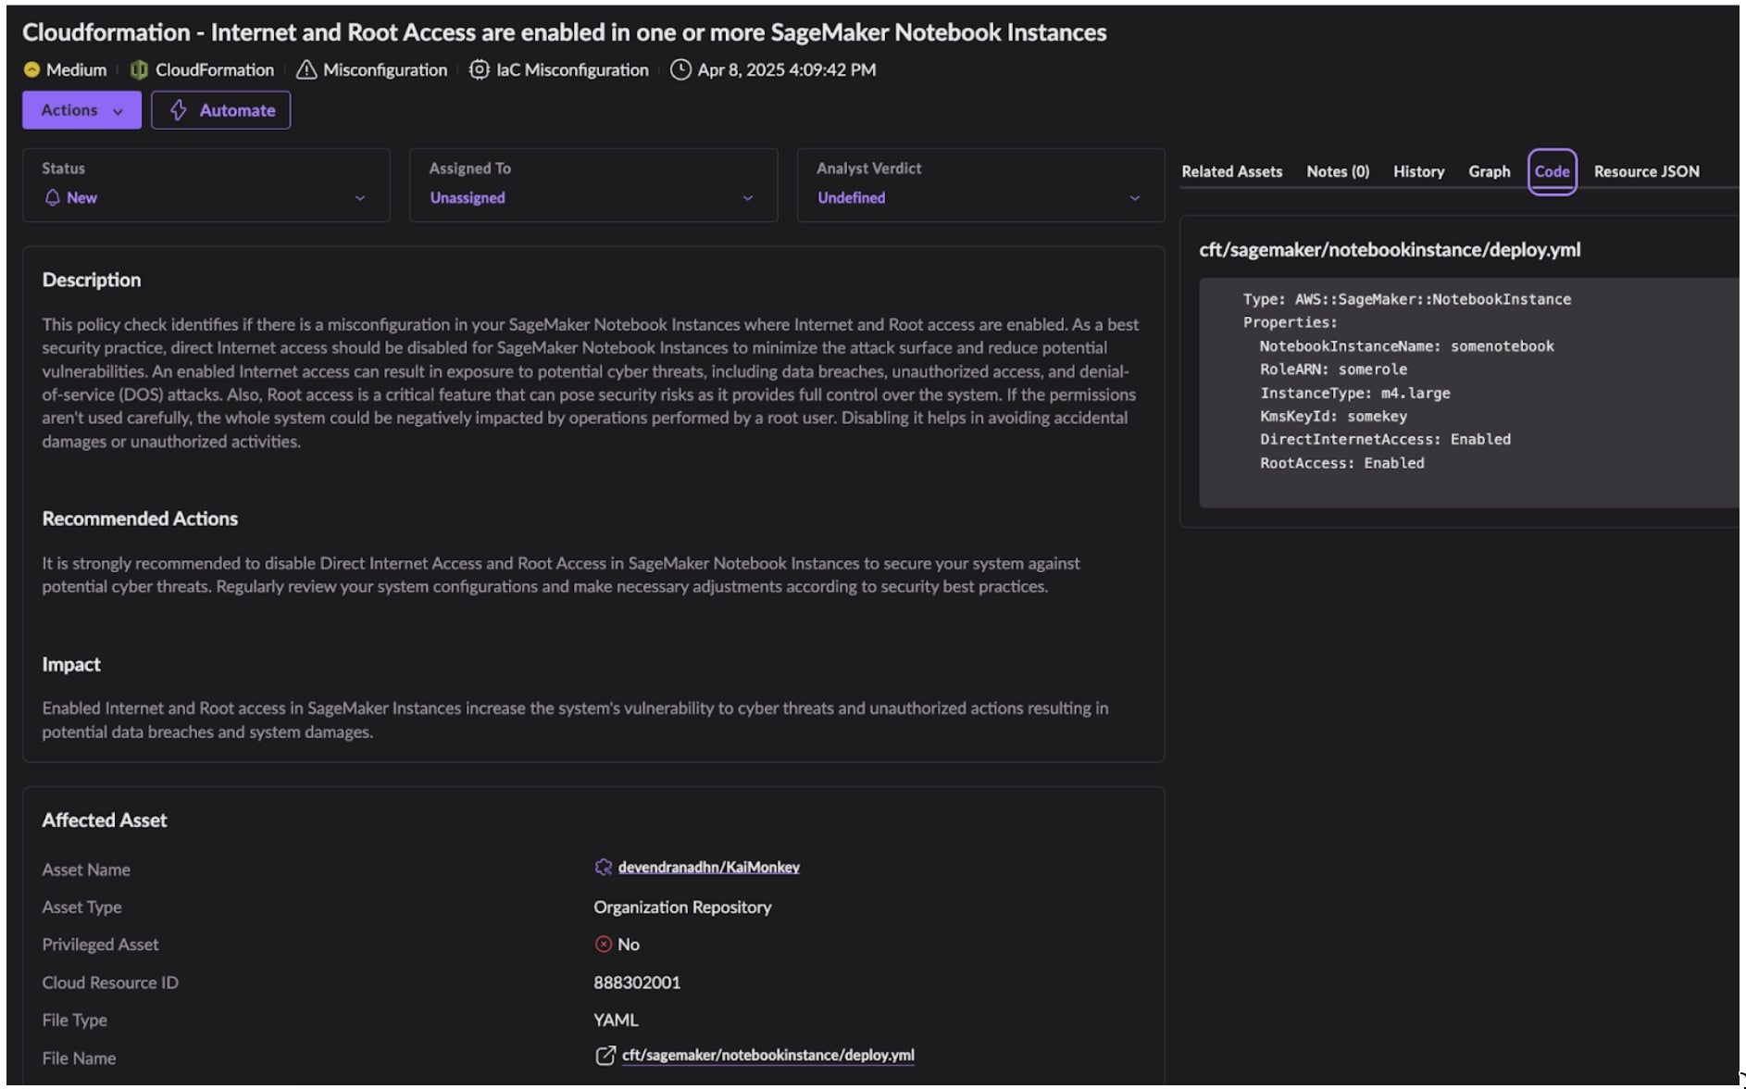Click the red X icon for Privileged Asset

(x=604, y=945)
